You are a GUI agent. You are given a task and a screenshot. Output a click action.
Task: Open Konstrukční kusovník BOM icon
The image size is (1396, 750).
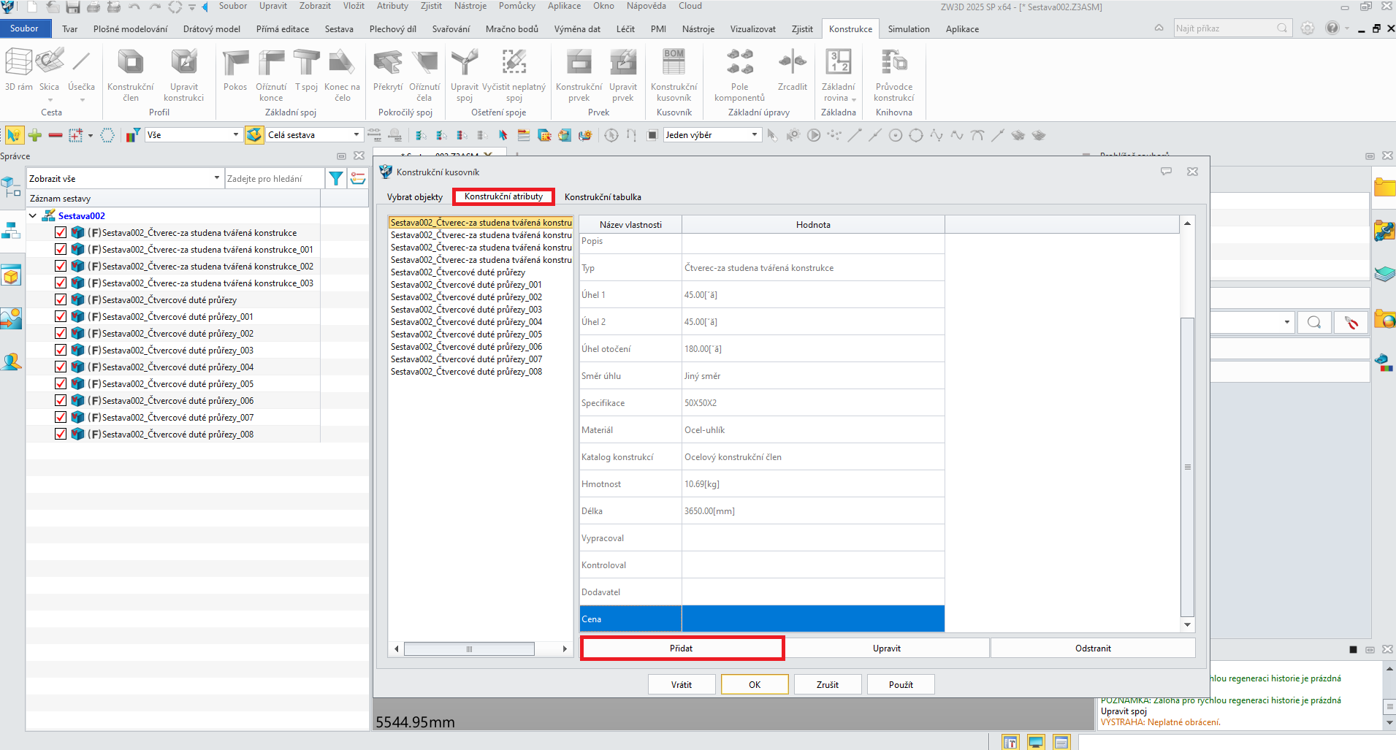coord(674,62)
